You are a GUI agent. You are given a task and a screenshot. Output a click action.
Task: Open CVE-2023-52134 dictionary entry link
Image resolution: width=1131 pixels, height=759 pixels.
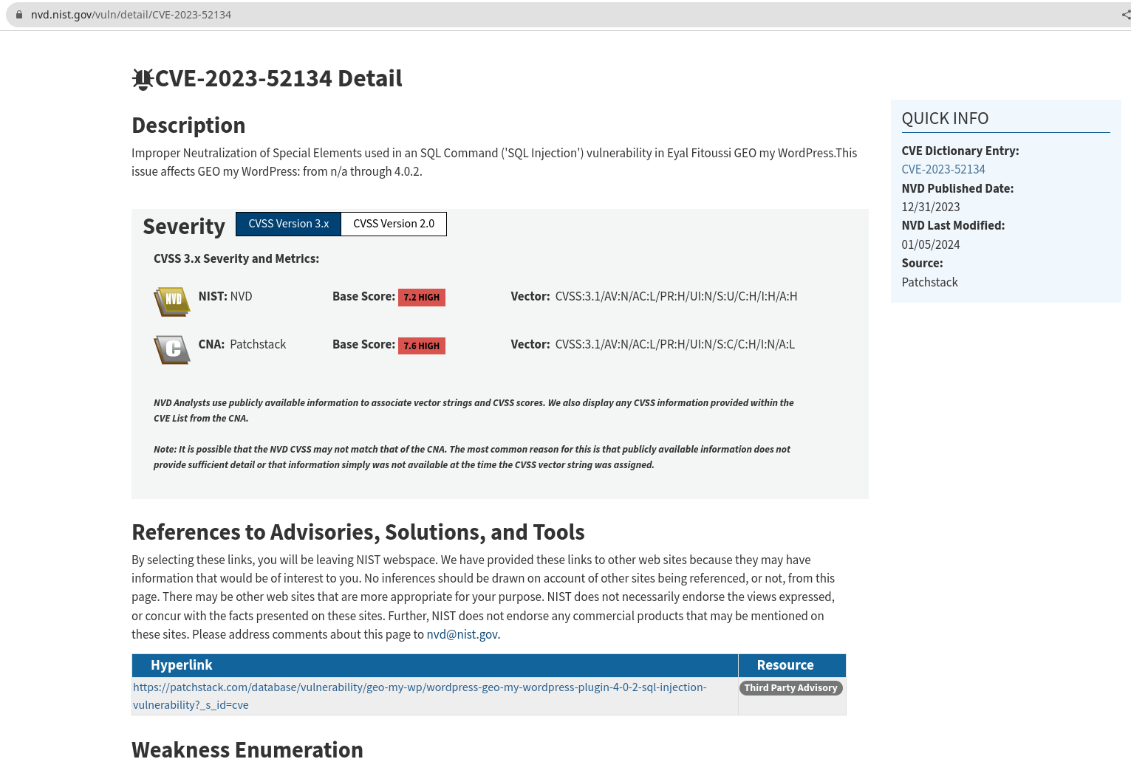tap(943, 170)
